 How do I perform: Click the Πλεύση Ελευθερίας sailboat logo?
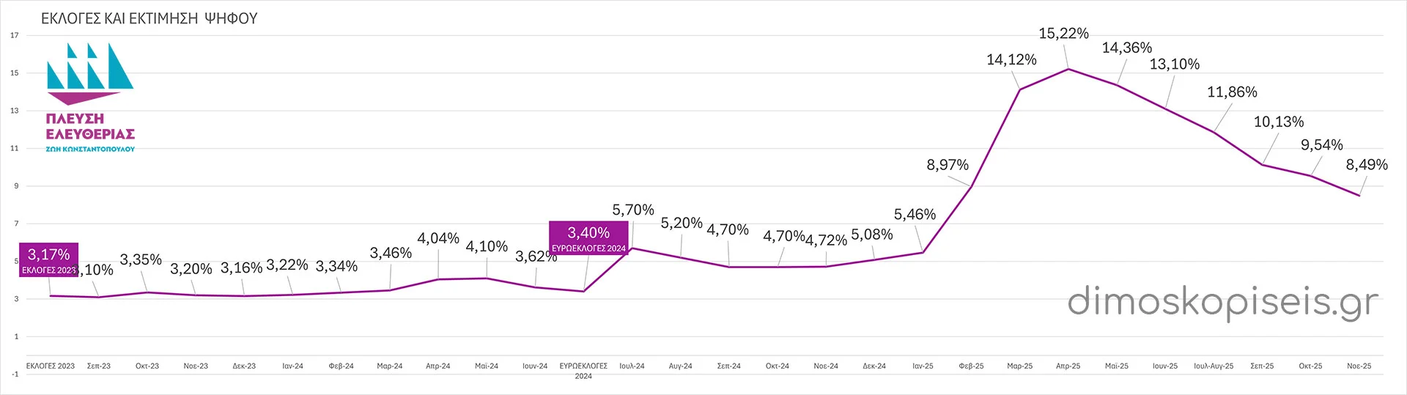point(89,73)
